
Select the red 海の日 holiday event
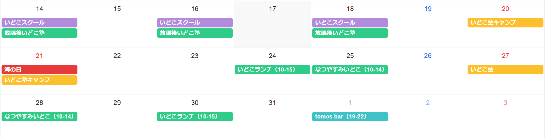pos(39,70)
